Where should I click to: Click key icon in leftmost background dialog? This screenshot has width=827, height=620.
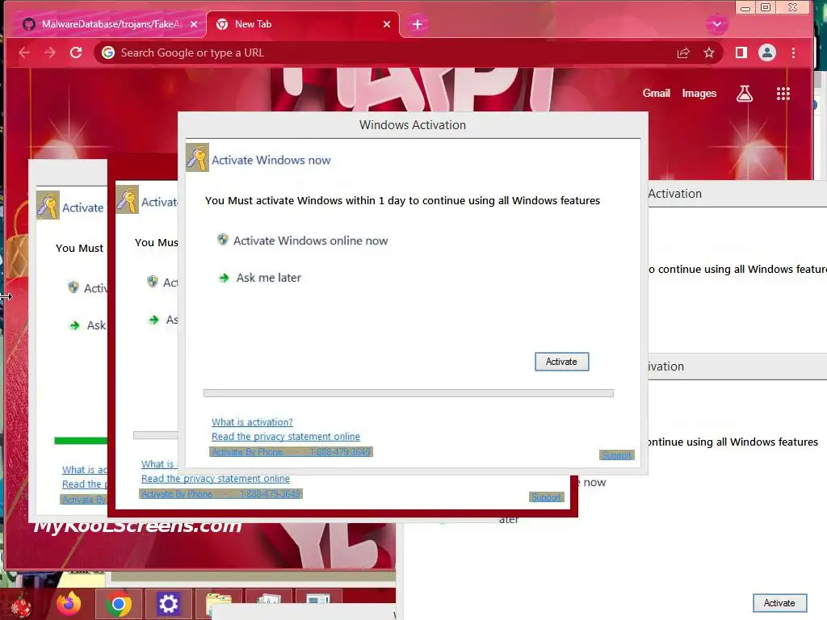pos(48,206)
